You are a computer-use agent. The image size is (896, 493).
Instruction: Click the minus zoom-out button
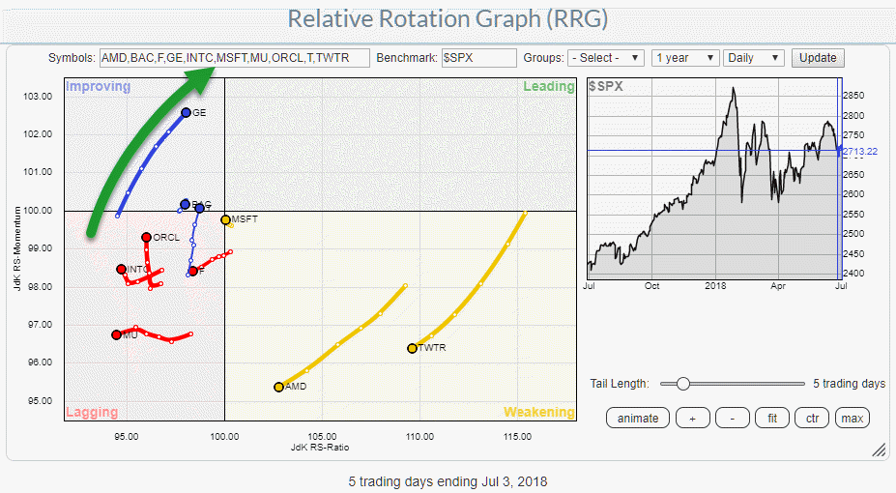[732, 419]
